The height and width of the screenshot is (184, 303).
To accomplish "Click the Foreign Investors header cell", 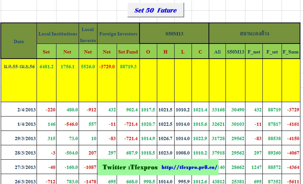I will [118, 34].
